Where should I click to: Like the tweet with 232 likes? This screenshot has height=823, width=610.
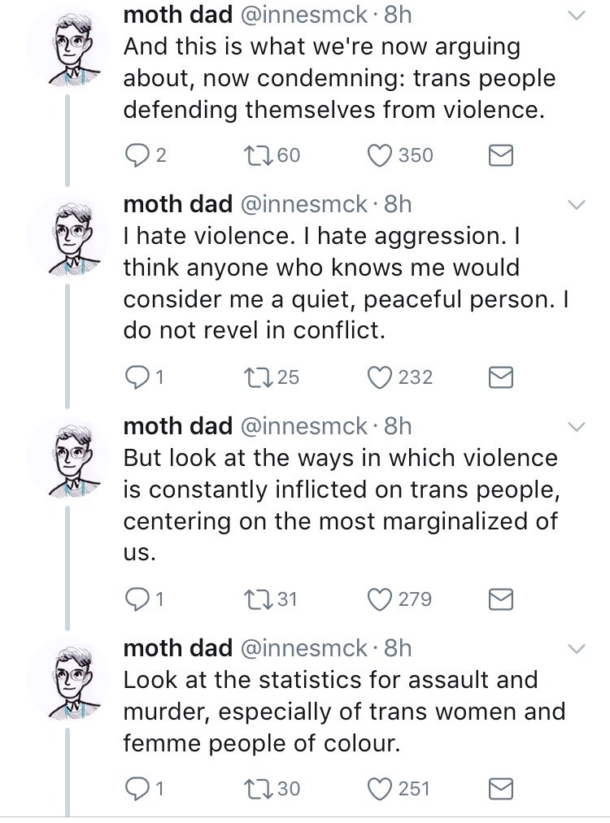pos(381,377)
